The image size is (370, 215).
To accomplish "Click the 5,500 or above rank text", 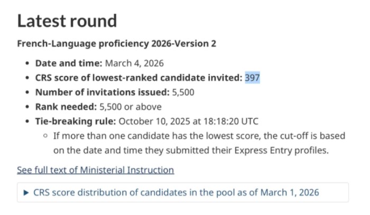I will pyautogui.click(x=130, y=106).
